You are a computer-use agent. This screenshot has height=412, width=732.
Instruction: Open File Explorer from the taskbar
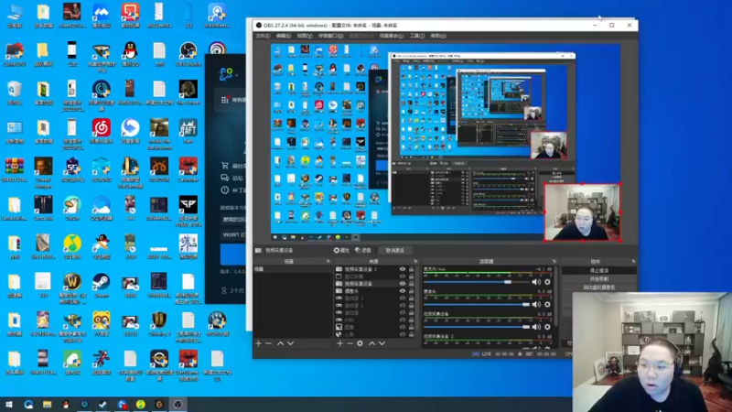point(47,405)
